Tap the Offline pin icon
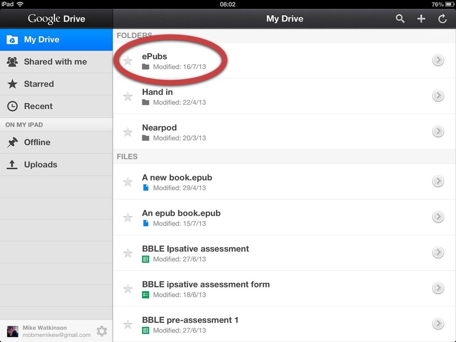 point(12,142)
